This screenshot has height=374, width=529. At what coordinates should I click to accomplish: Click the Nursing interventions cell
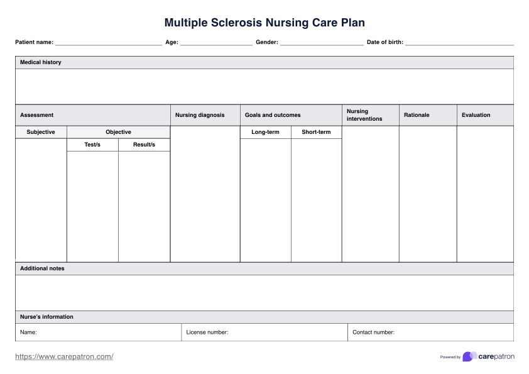click(x=370, y=194)
